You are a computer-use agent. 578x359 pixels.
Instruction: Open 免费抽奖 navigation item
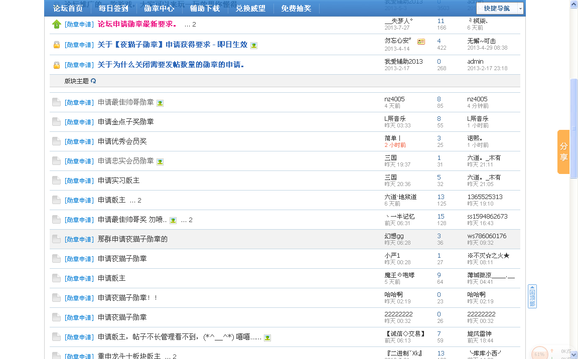297,8
